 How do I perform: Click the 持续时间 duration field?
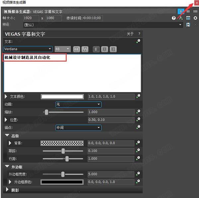click(93, 18)
